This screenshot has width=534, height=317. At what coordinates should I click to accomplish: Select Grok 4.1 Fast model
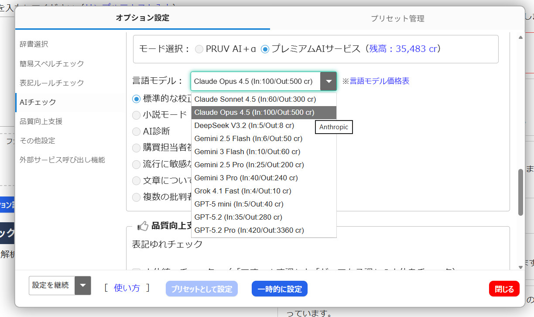coord(243,191)
